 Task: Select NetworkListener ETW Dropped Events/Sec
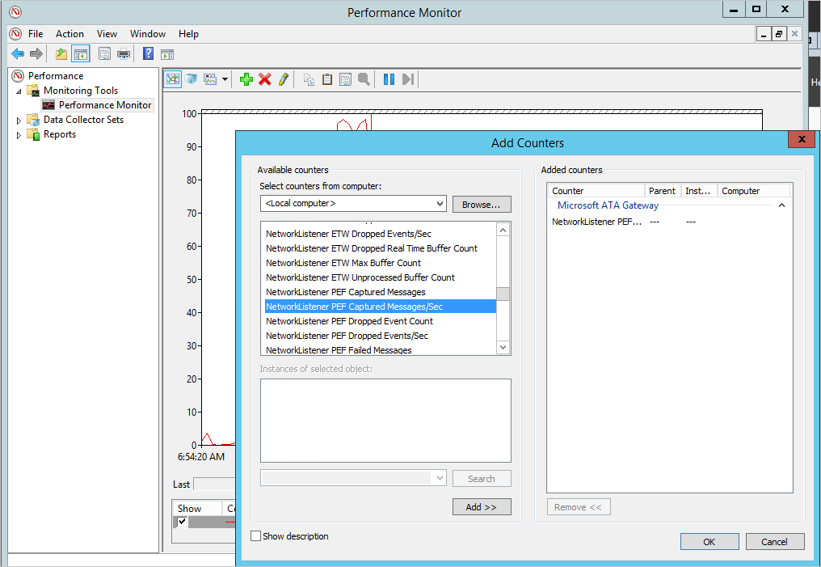click(x=381, y=234)
